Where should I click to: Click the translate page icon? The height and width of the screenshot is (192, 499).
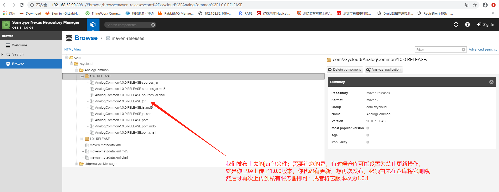tap(466, 5)
